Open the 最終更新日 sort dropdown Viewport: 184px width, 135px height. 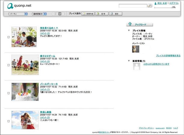coord(39,14)
